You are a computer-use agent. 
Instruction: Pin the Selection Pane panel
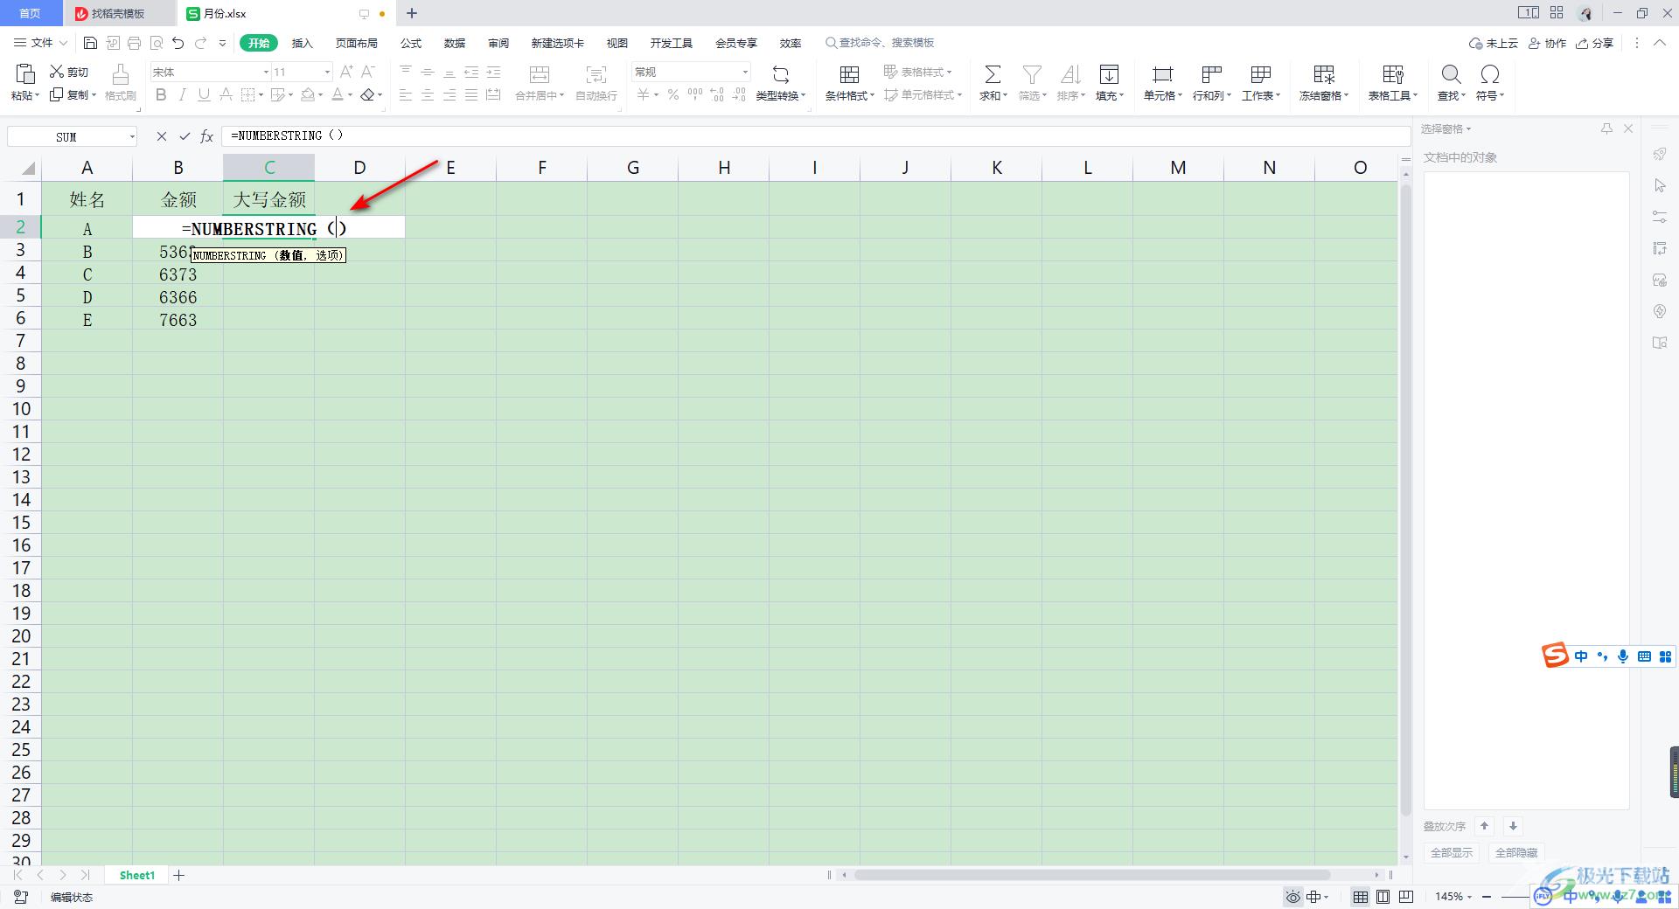point(1606,128)
